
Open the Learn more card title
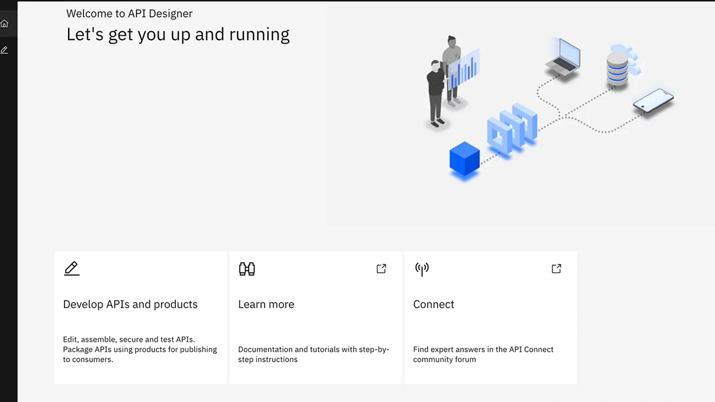click(x=266, y=305)
